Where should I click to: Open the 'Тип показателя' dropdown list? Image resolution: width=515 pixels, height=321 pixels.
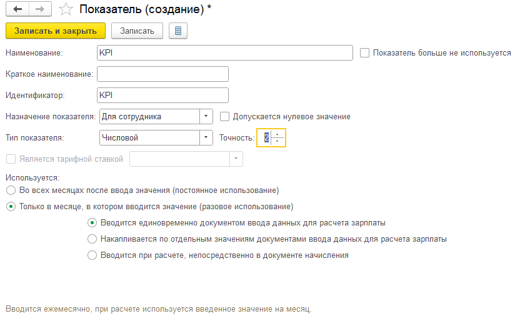pos(206,137)
